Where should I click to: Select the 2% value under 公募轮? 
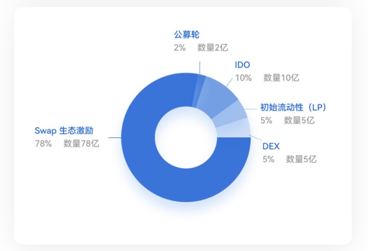coord(180,47)
